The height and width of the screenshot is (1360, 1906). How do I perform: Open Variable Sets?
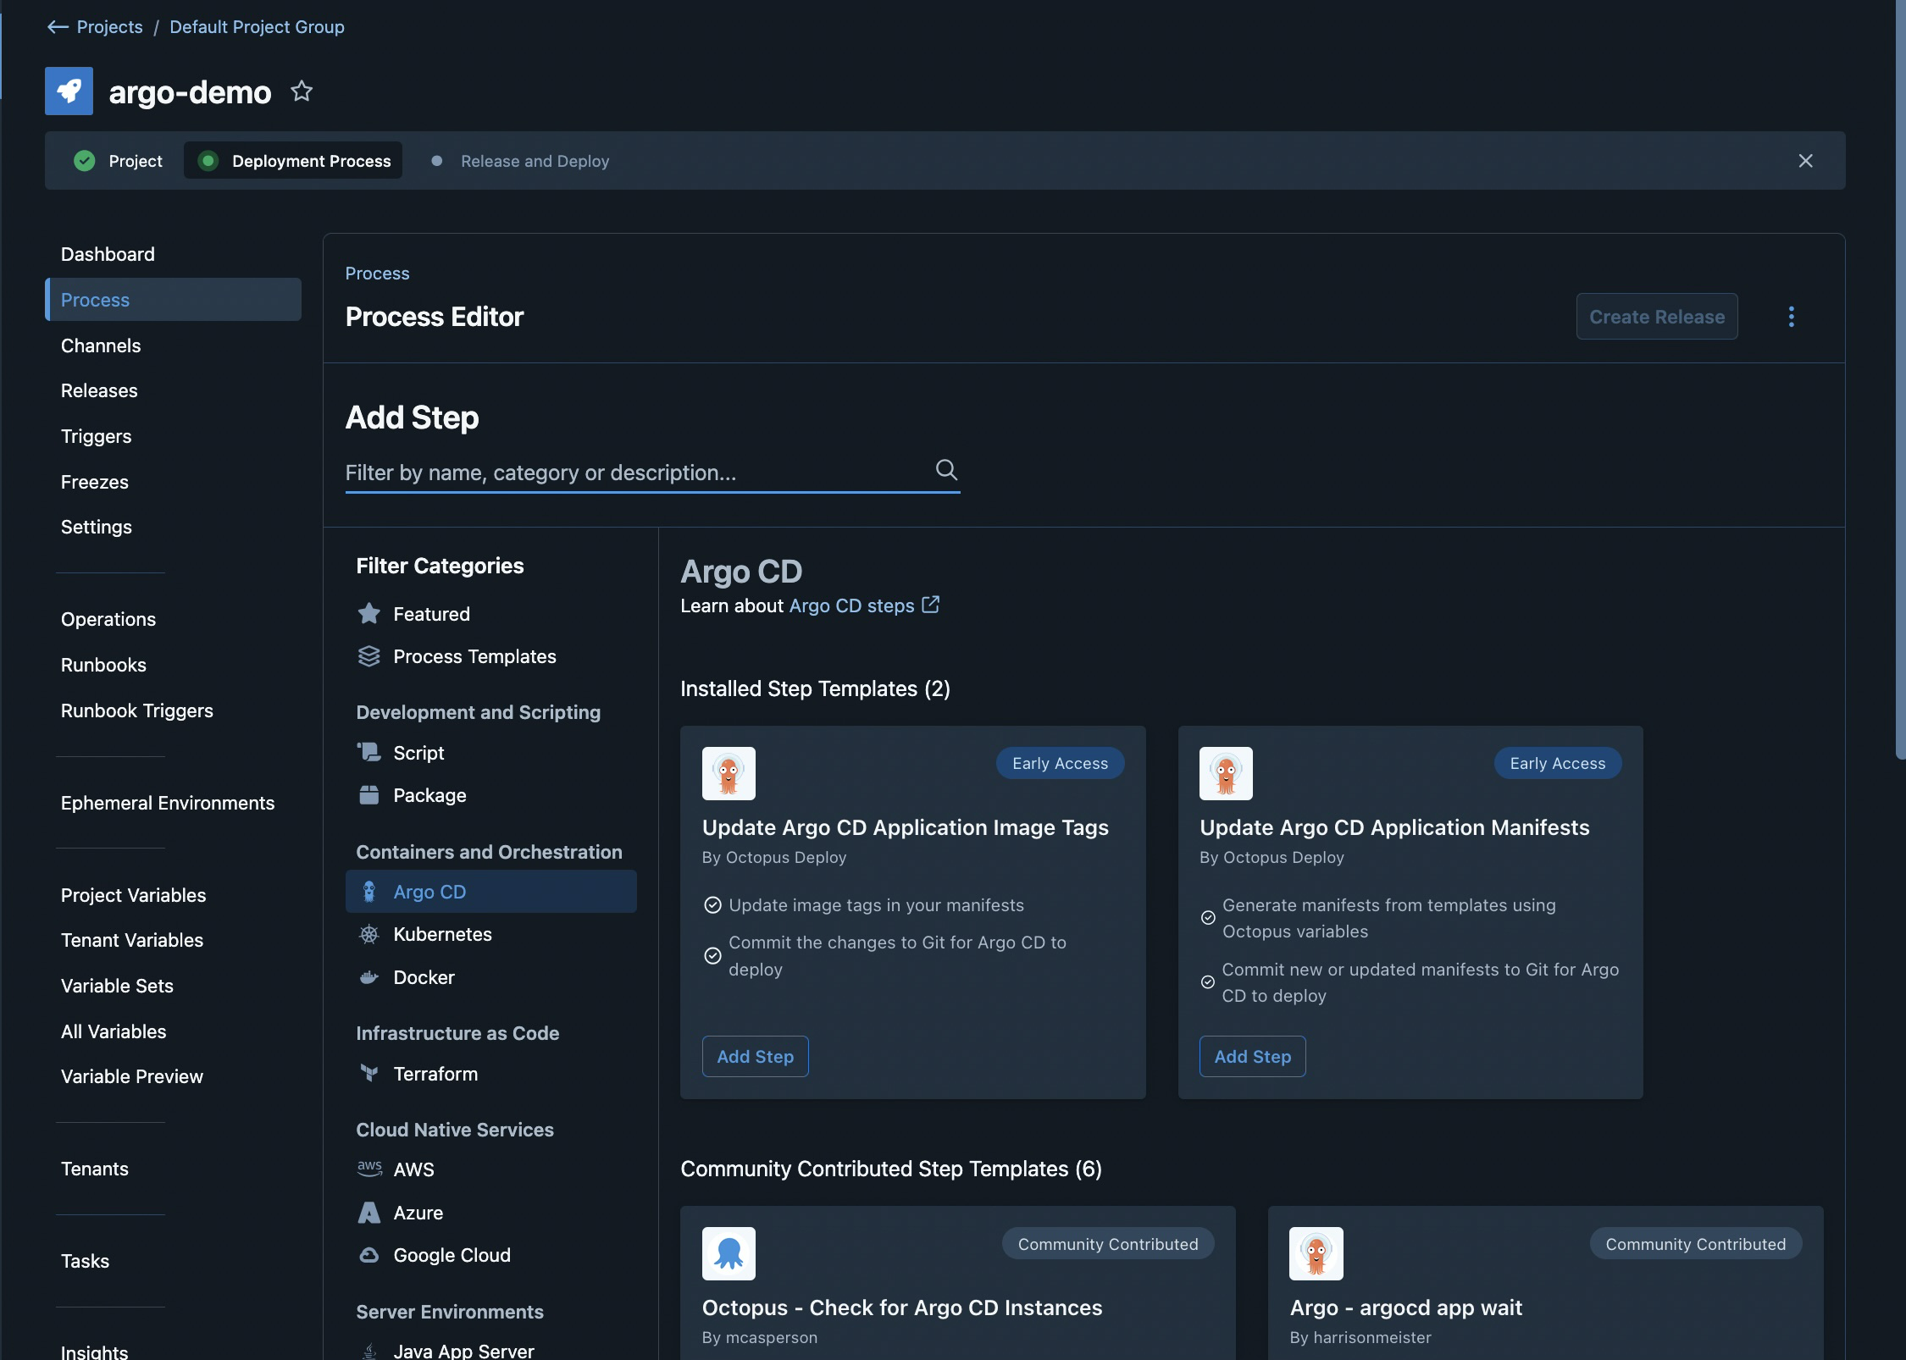tap(117, 986)
